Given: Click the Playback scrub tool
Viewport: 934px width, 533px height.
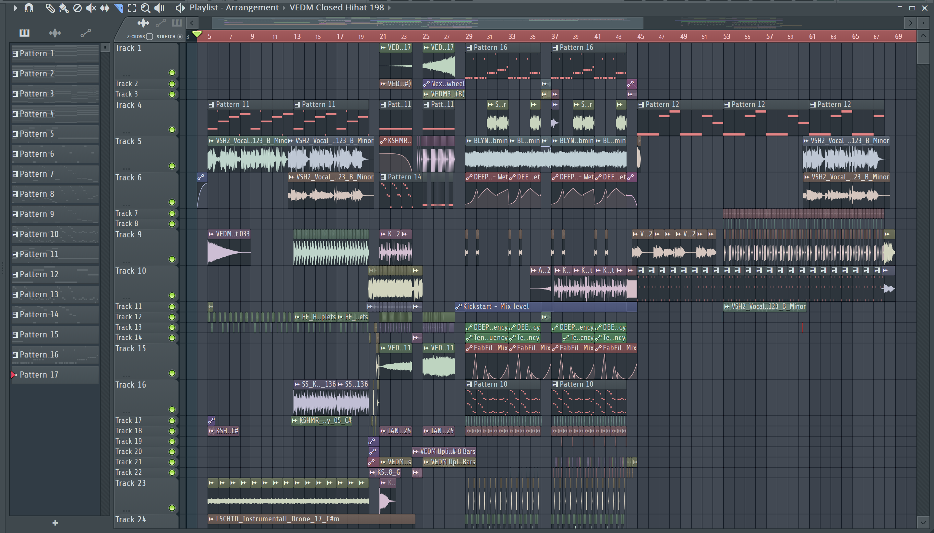Looking at the screenshot, I should tap(159, 8).
